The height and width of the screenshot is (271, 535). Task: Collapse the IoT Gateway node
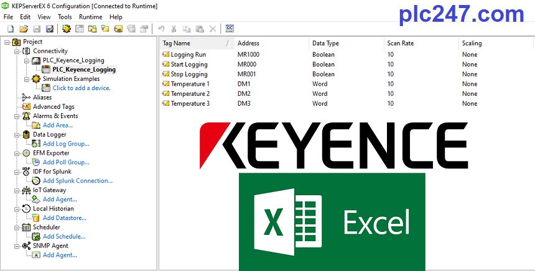click(17, 191)
